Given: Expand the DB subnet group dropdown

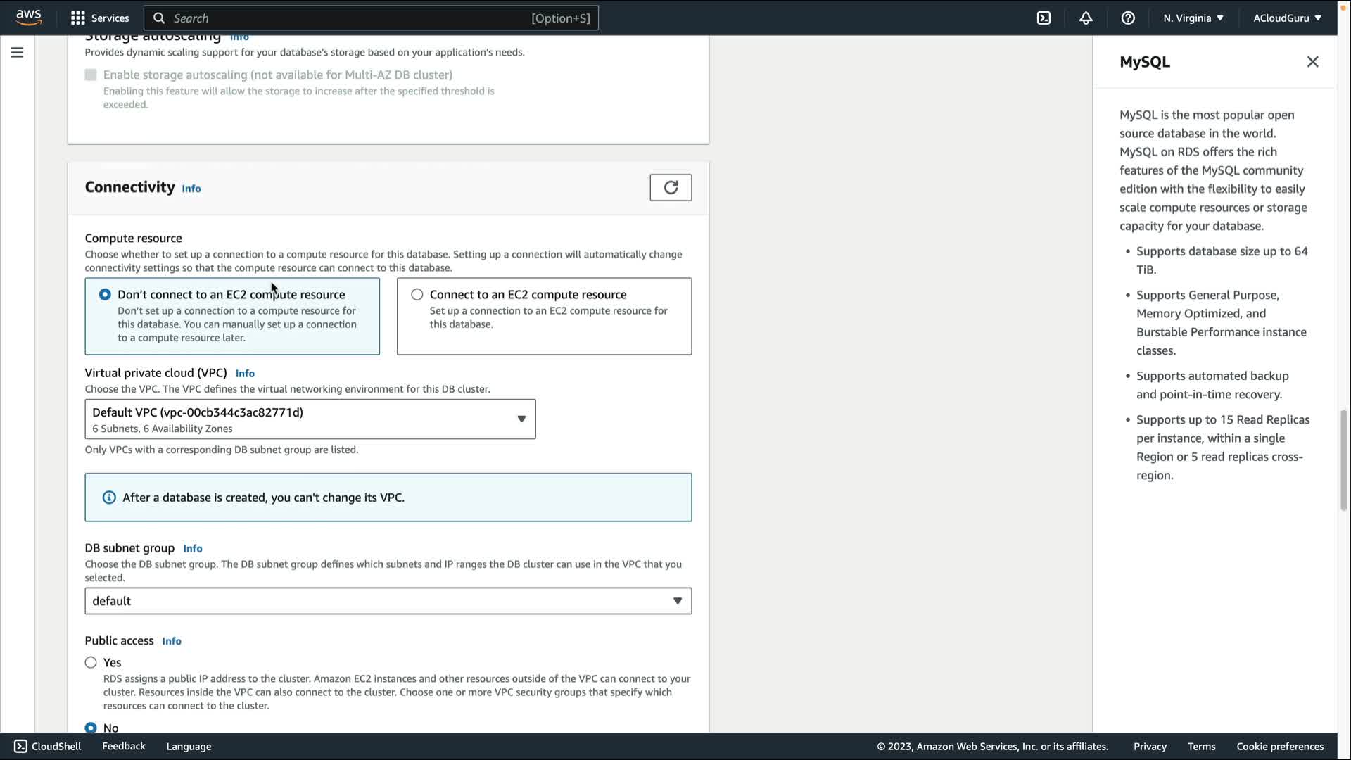Looking at the screenshot, I should point(388,601).
